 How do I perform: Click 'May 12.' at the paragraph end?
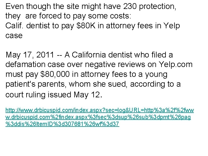pyautogui.click(x=88, y=95)
